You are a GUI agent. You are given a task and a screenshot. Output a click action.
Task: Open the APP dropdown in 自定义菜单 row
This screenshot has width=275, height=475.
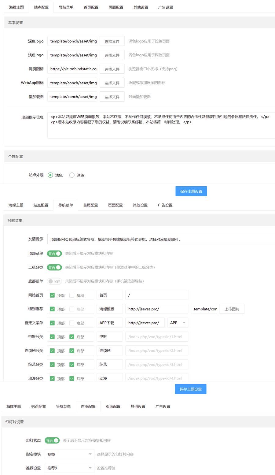coord(178,323)
